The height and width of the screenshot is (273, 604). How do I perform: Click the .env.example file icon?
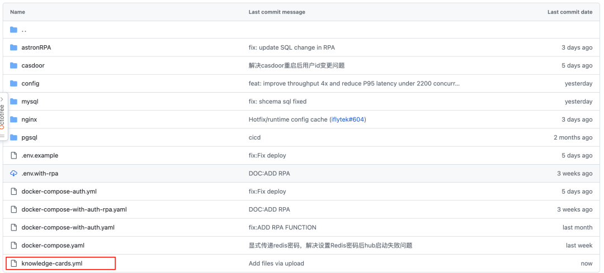tap(14, 155)
